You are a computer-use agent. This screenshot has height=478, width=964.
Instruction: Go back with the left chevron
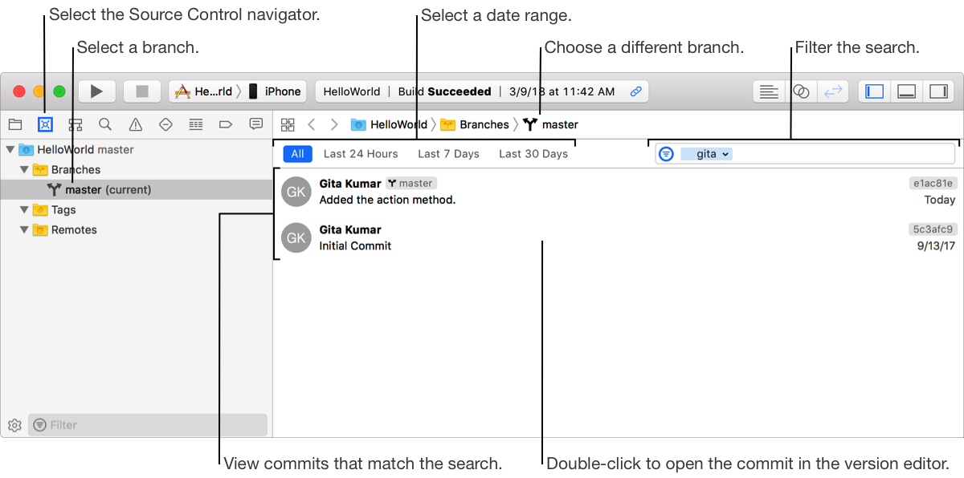(x=312, y=124)
